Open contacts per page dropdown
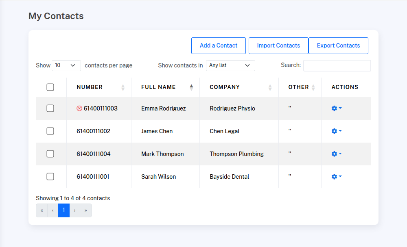Viewport: 407px width, 247px height. [66, 65]
